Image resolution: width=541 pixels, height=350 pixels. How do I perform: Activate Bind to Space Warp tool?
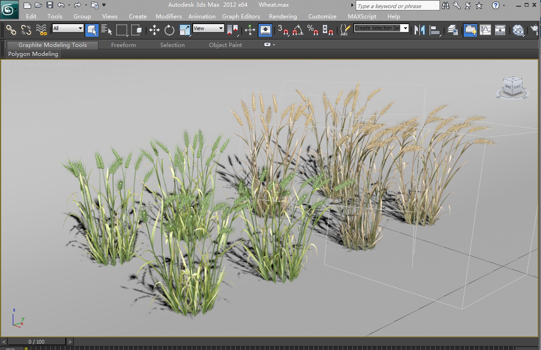pos(41,30)
